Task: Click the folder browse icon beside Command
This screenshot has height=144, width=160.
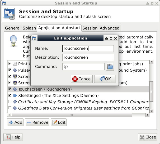Action: pyautogui.click(x=110, y=67)
